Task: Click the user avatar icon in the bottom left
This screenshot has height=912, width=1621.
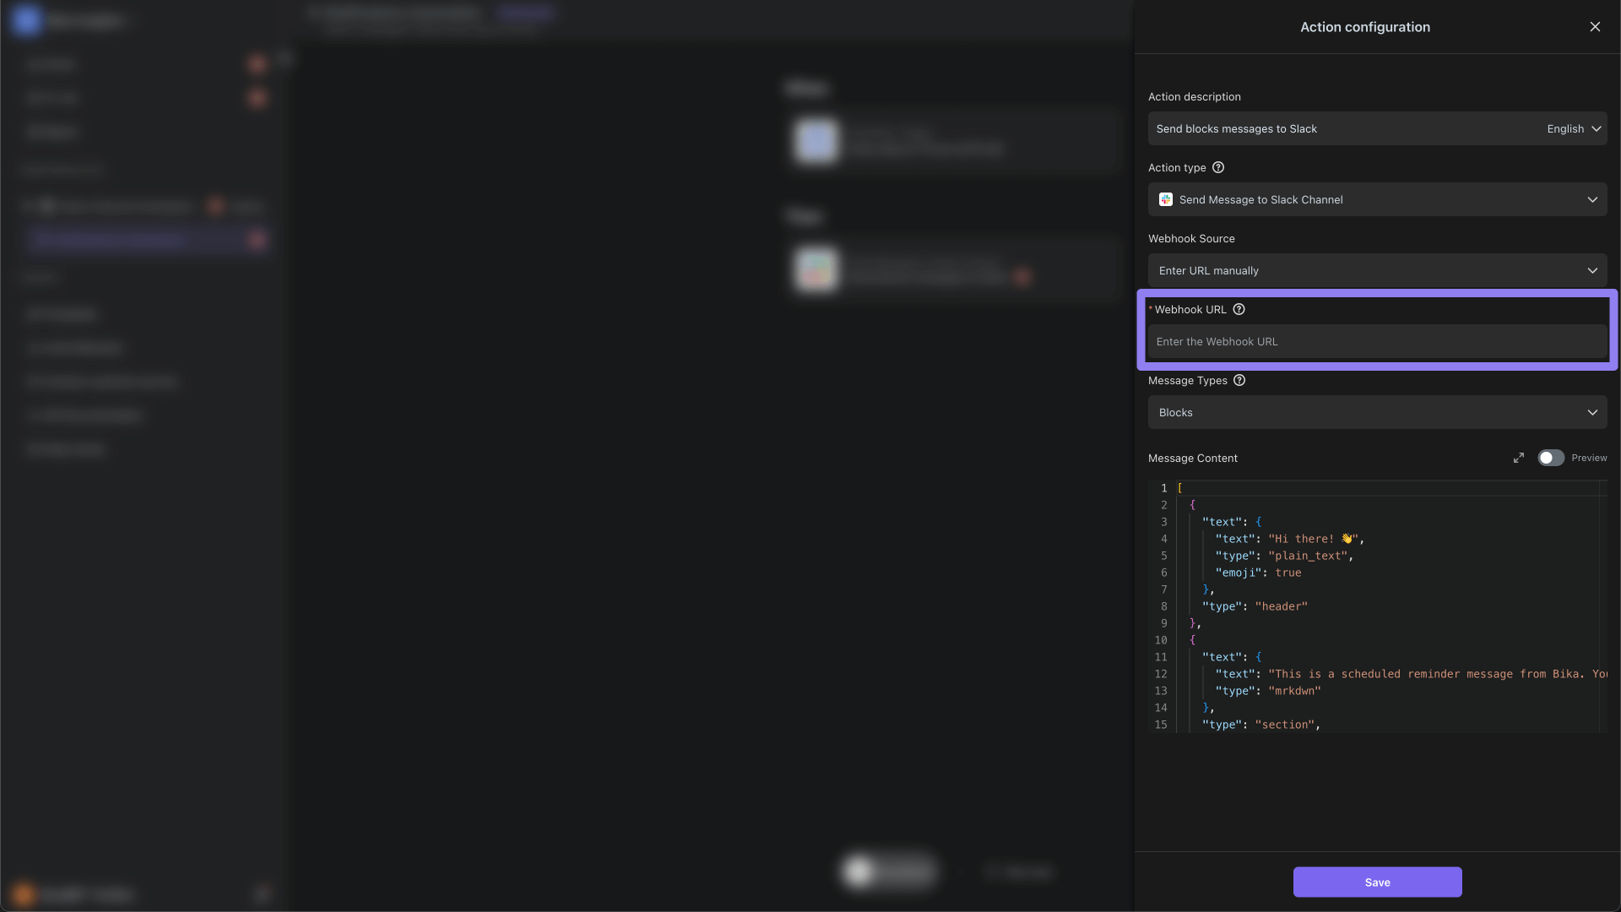Action: (21, 893)
